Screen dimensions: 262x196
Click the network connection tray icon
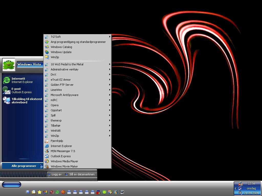[240, 188]
